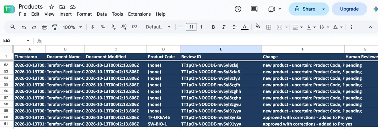The height and width of the screenshot is (129, 378).
Task: Format as currency with dollar icon
Action: coord(92,27)
